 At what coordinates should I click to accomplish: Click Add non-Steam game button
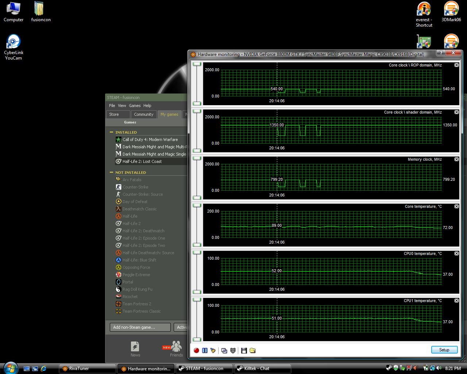pyautogui.click(x=140, y=327)
